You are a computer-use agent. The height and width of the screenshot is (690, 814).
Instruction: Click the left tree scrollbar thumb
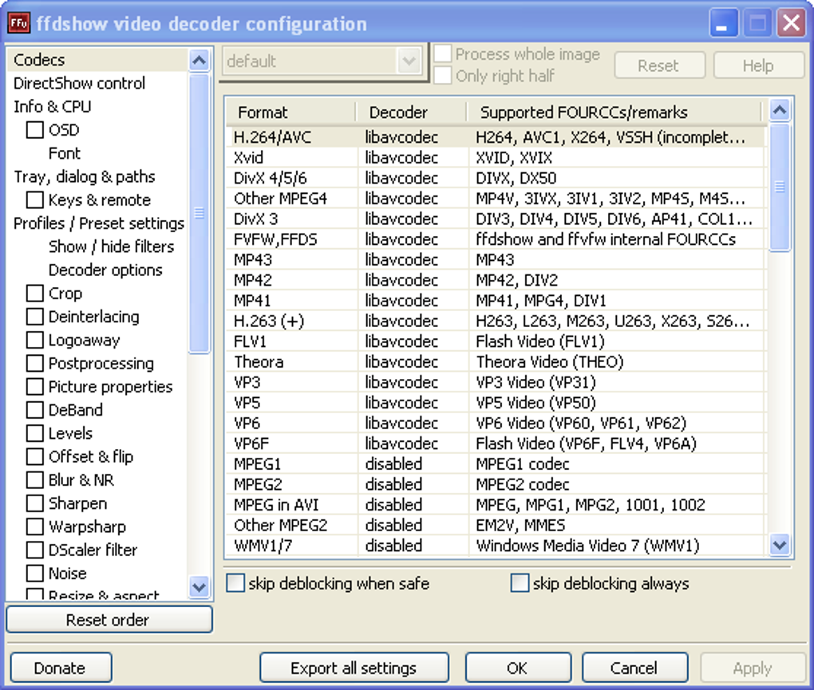coord(200,213)
